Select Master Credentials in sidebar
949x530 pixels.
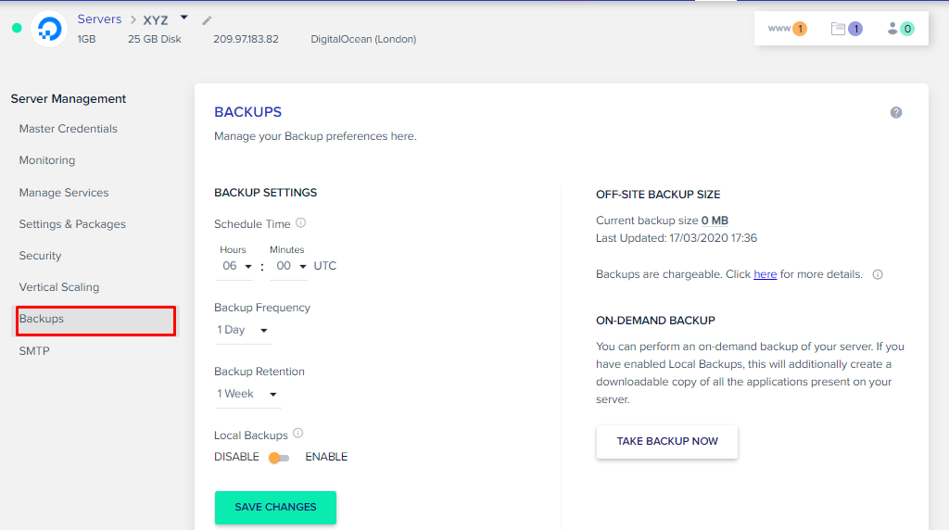[69, 129]
